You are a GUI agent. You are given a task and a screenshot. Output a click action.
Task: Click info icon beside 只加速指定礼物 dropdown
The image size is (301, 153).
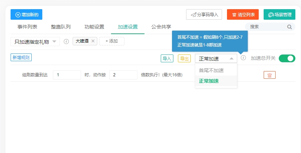[x=66, y=42]
